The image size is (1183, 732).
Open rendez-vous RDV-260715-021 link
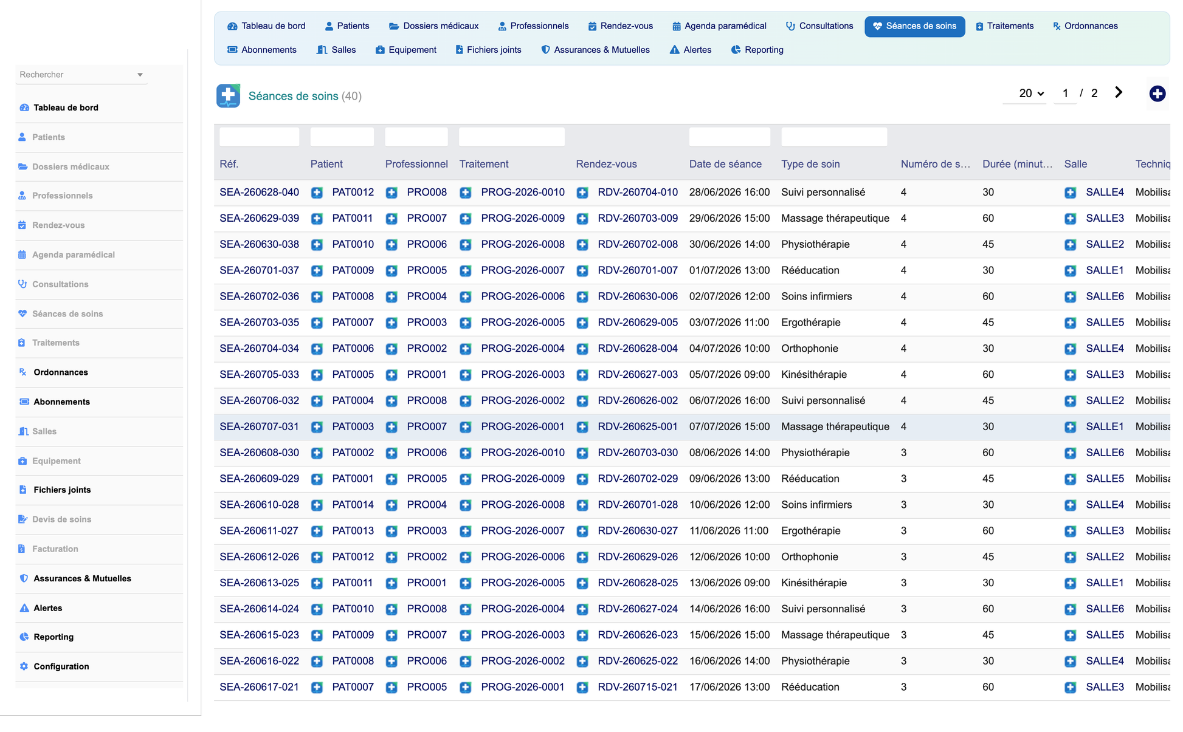click(637, 688)
